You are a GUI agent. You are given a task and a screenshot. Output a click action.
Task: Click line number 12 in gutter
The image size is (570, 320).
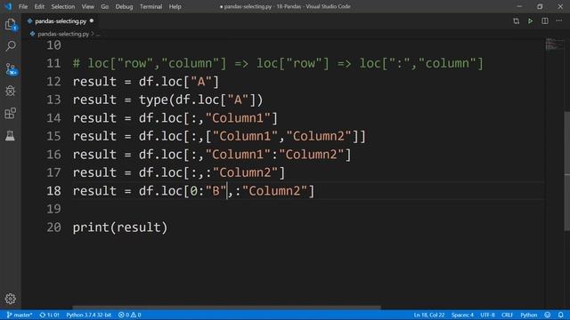pyautogui.click(x=53, y=82)
